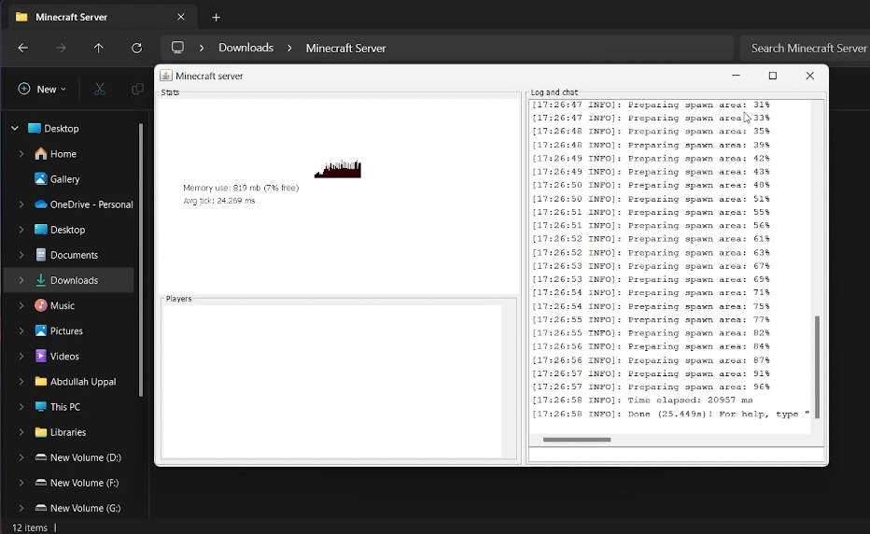
Task: Click the Copy icon in toolbar
Action: pyautogui.click(x=137, y=89)
